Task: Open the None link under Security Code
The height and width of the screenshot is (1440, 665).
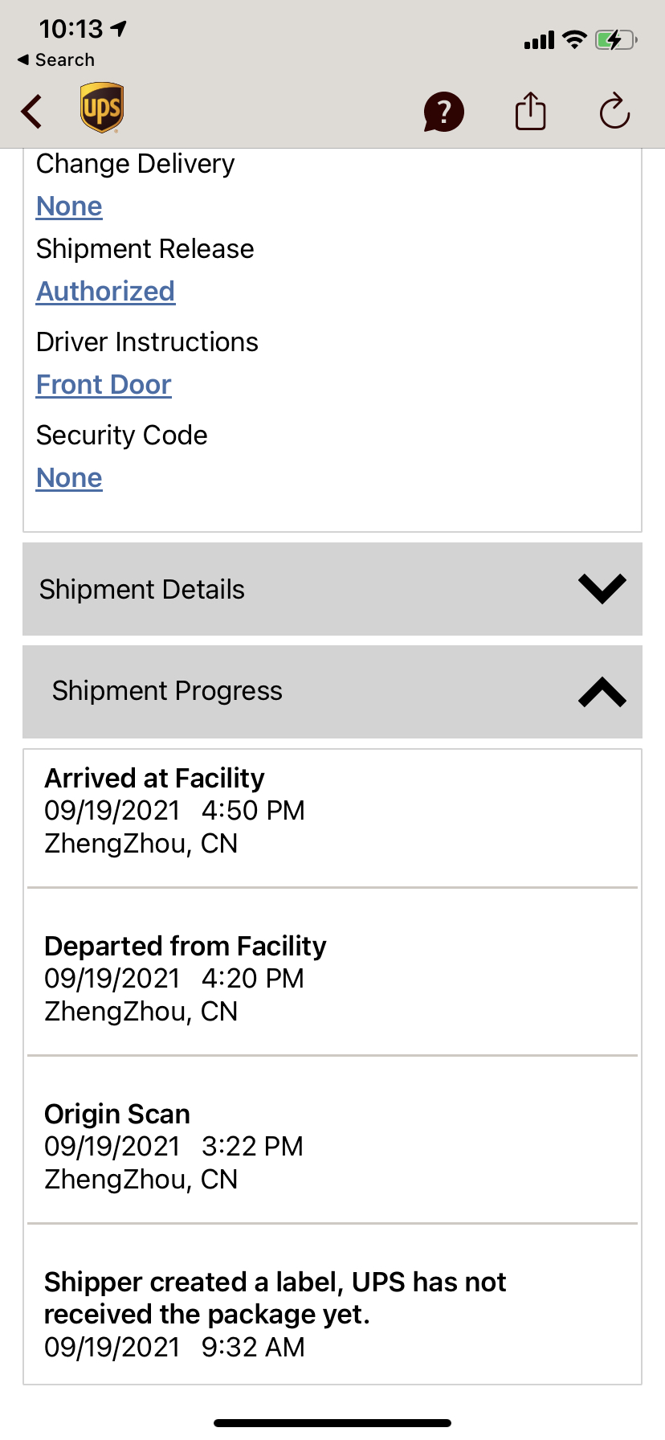Action: [x=69, y=478]
